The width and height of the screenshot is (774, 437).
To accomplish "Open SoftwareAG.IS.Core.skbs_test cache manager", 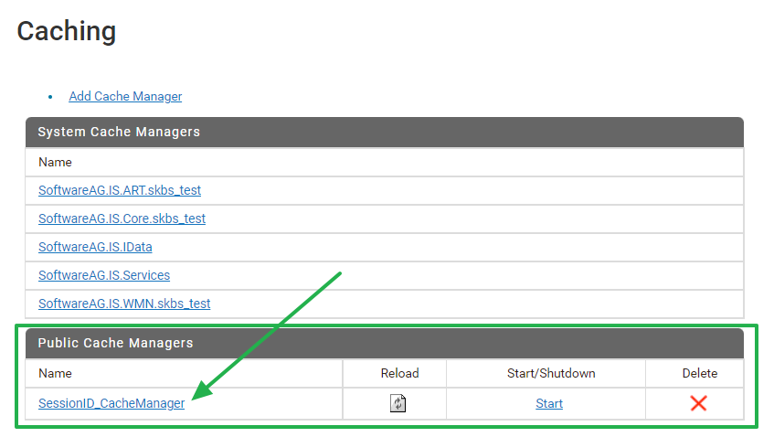I will (x=122, y=218).
